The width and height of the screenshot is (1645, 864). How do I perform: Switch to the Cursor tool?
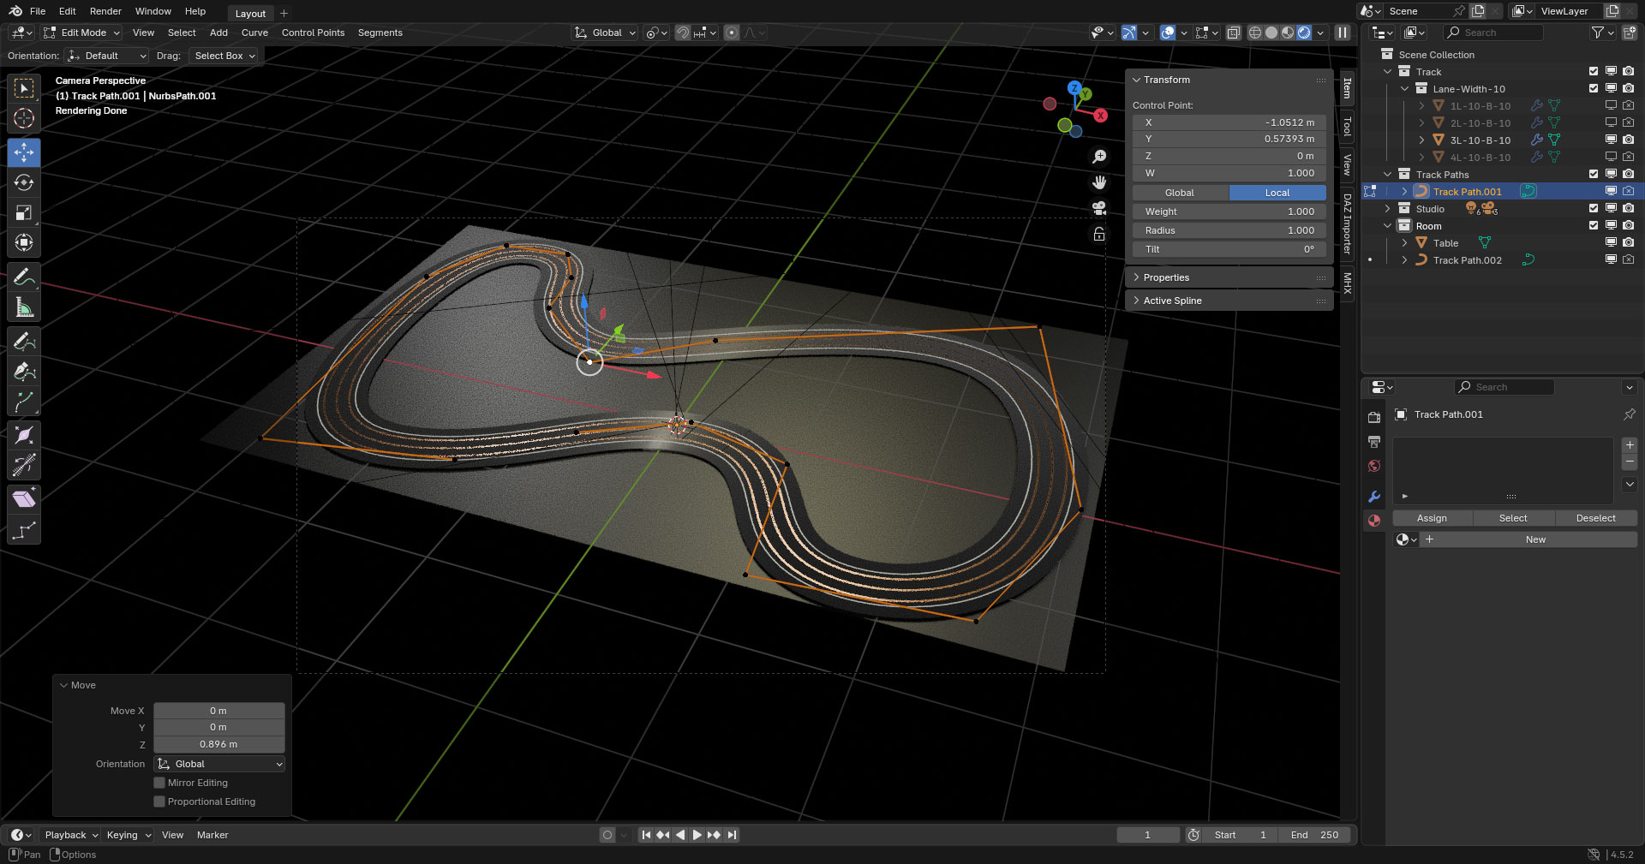tap(24, 118)
